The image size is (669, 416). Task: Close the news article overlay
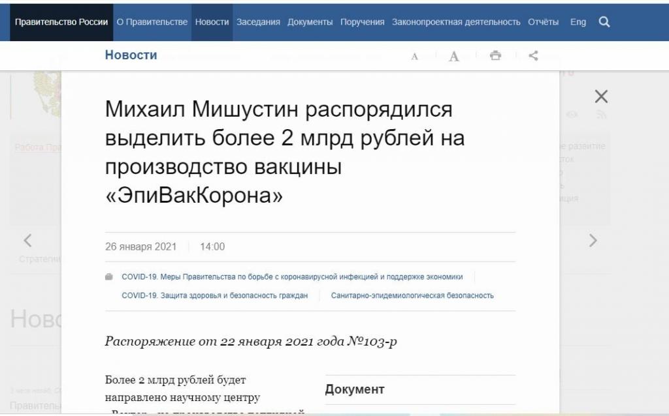pyautogui.click(x=601, y=97)
